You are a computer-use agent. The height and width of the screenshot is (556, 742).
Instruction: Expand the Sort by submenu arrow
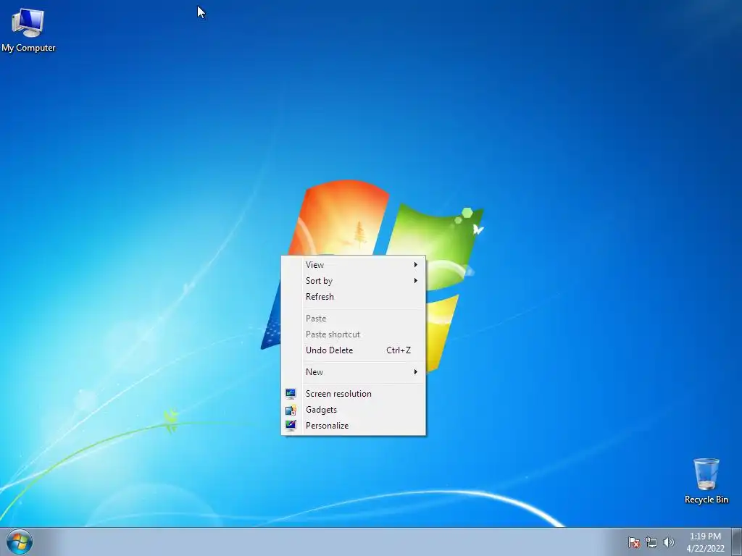[x=415, y=280]
